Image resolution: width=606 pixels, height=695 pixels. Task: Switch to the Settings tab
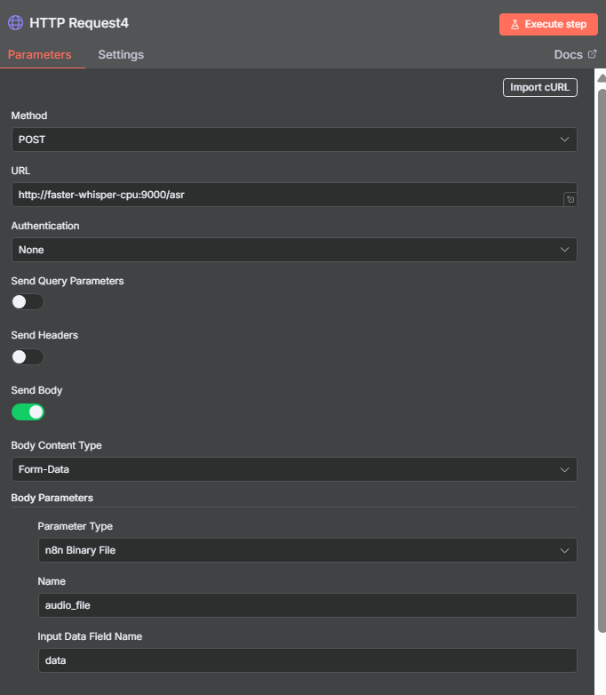(121, 54)
